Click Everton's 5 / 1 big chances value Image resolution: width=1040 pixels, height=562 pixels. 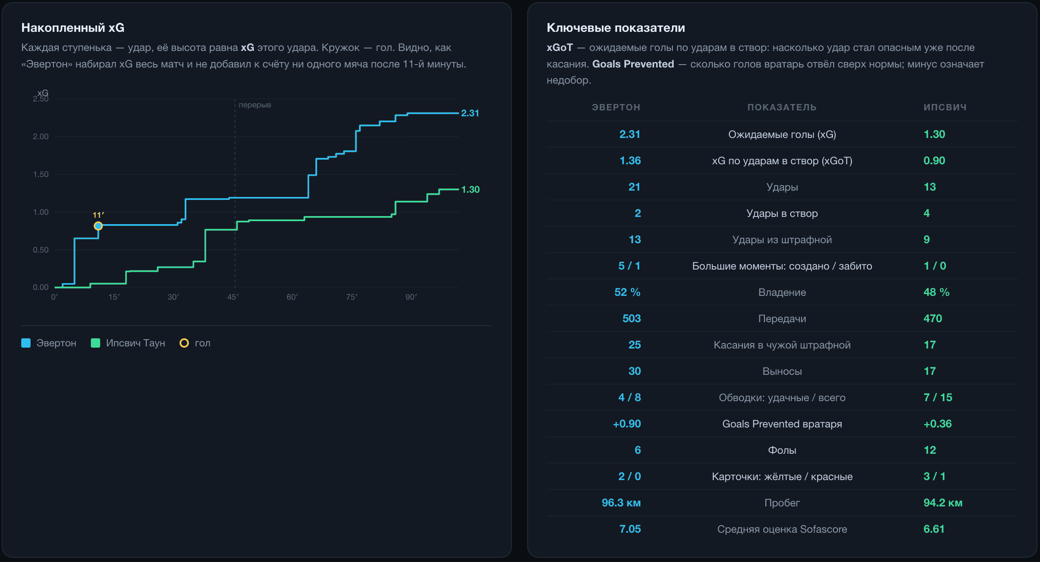629,266
